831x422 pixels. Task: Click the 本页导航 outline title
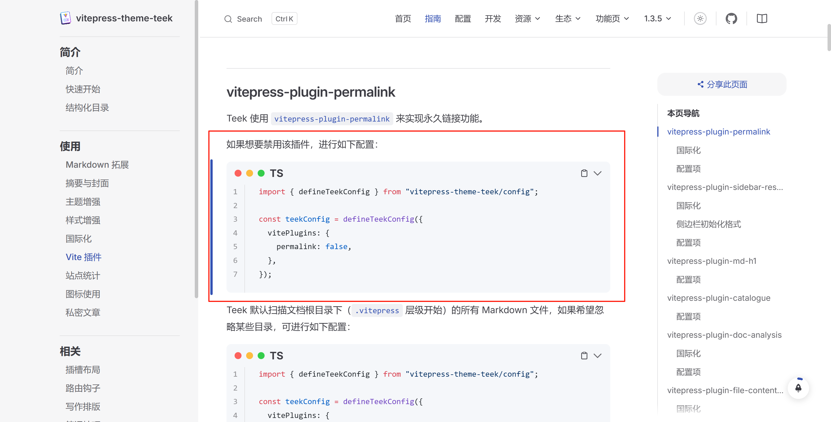pyautogui.click(x=683, y=113)
